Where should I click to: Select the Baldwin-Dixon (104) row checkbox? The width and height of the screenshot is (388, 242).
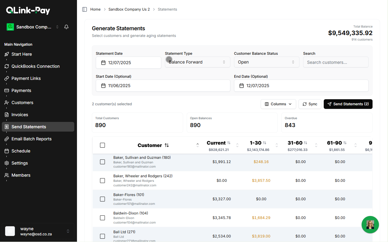coord(102,218)
